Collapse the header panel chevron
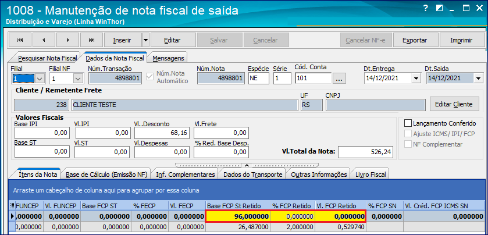The height and width of the screenshot is (235, 488). (x=246, y=165)
